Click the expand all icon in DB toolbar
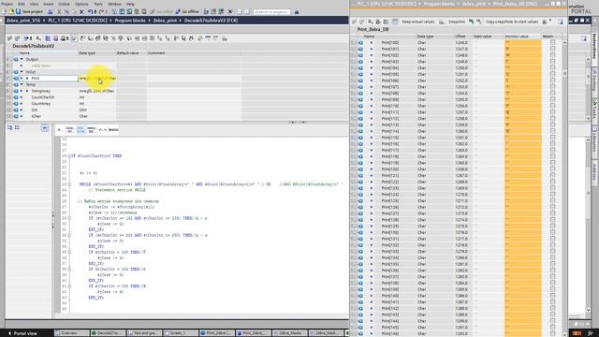 coord(386,22)
